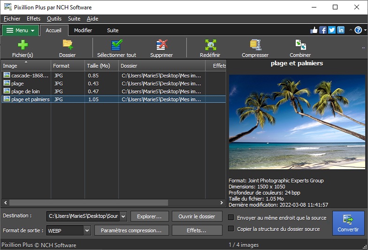Enable Envoyer au même endroit que la source
368x250 pixels.
231,218
